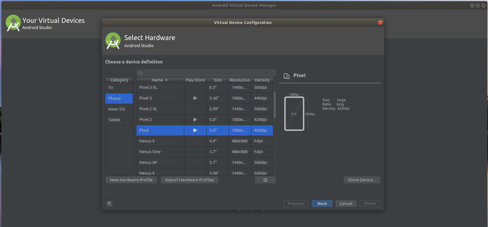Select the Phone category
488x227 pixels.
[119, 98]
